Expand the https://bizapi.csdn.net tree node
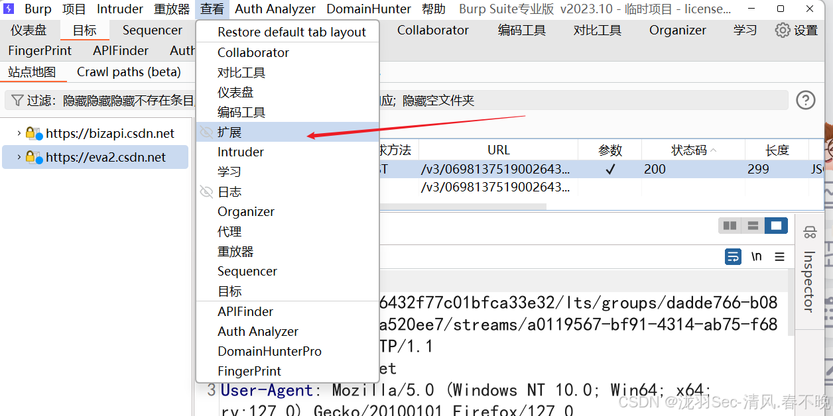 [19, 133]
